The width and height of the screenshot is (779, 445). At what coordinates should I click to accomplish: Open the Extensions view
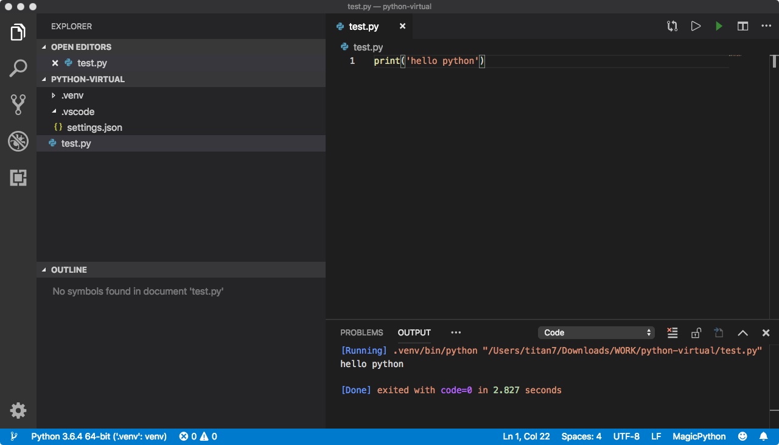[18, 178]
